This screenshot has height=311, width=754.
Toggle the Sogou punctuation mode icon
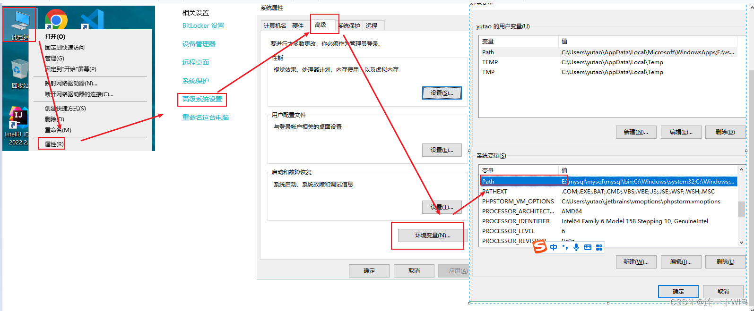tap(565, 247)
